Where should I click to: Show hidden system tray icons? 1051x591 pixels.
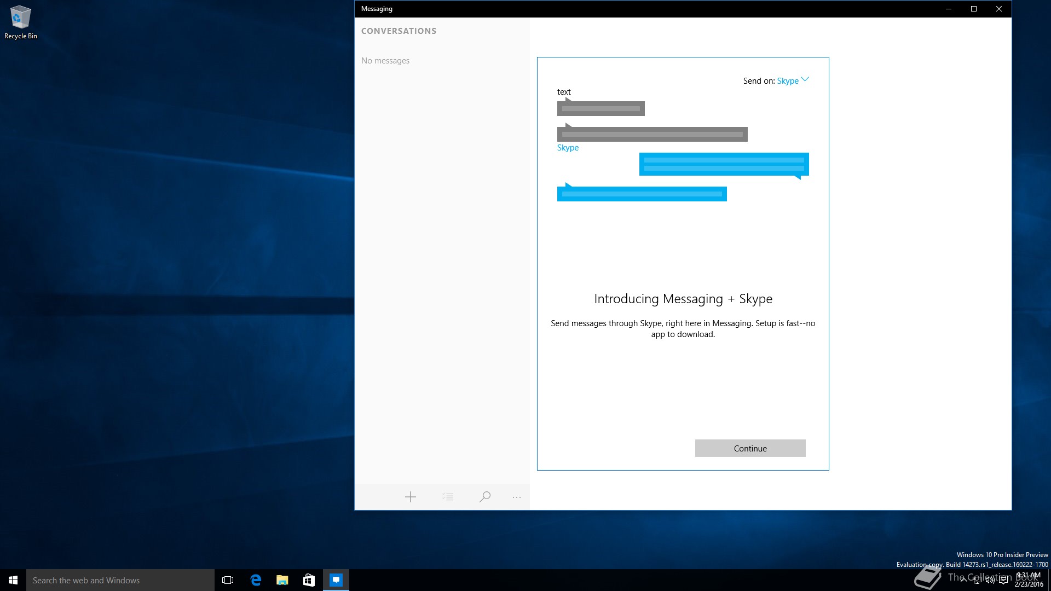tap(964, 580)
